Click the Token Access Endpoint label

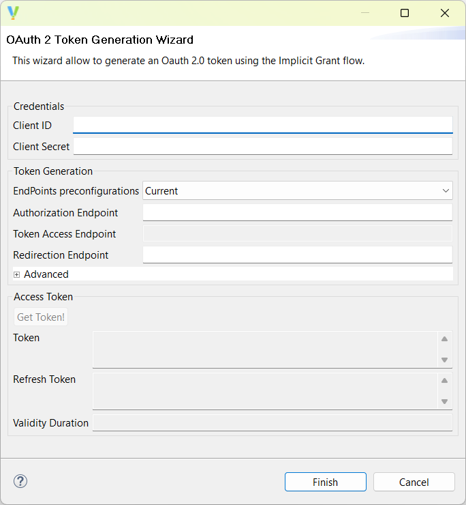point(64,234)
